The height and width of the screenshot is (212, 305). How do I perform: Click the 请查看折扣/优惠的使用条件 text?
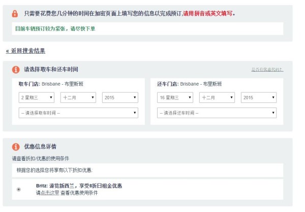pos(41,158)
